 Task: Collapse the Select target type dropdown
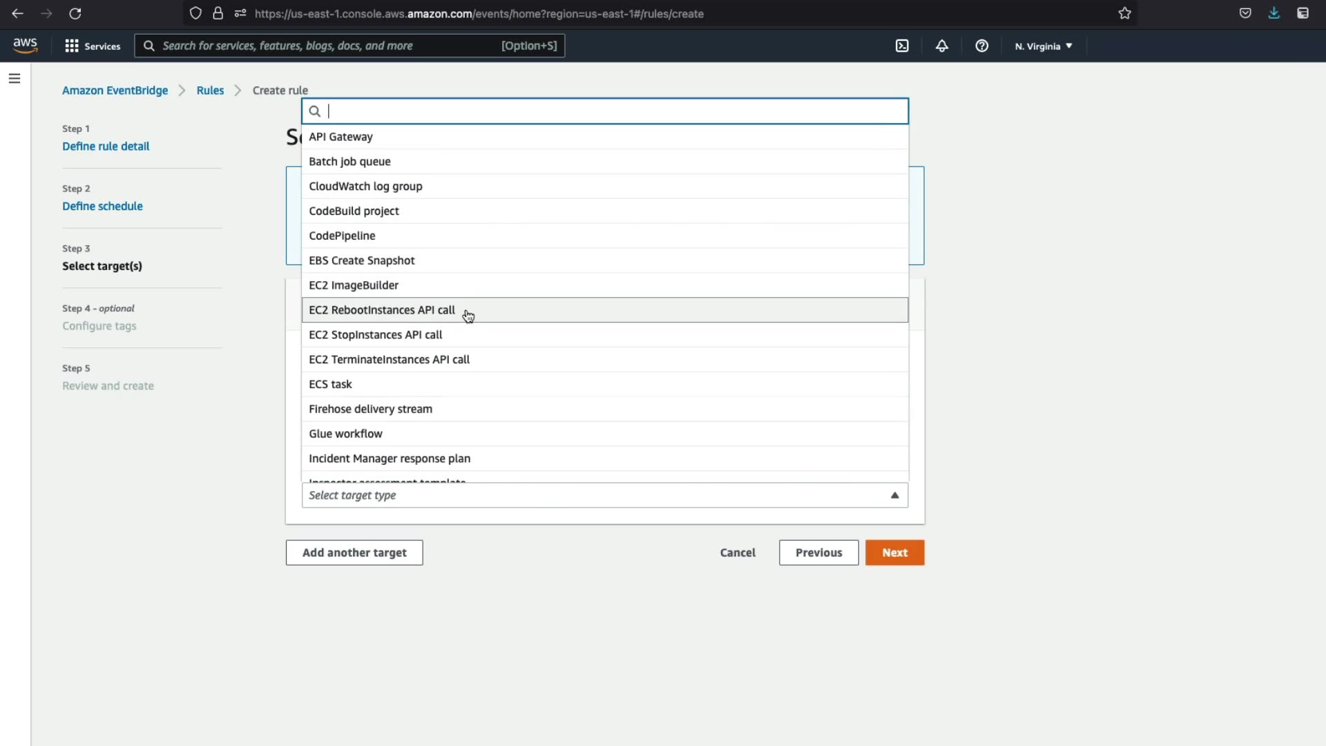[894, 495]
